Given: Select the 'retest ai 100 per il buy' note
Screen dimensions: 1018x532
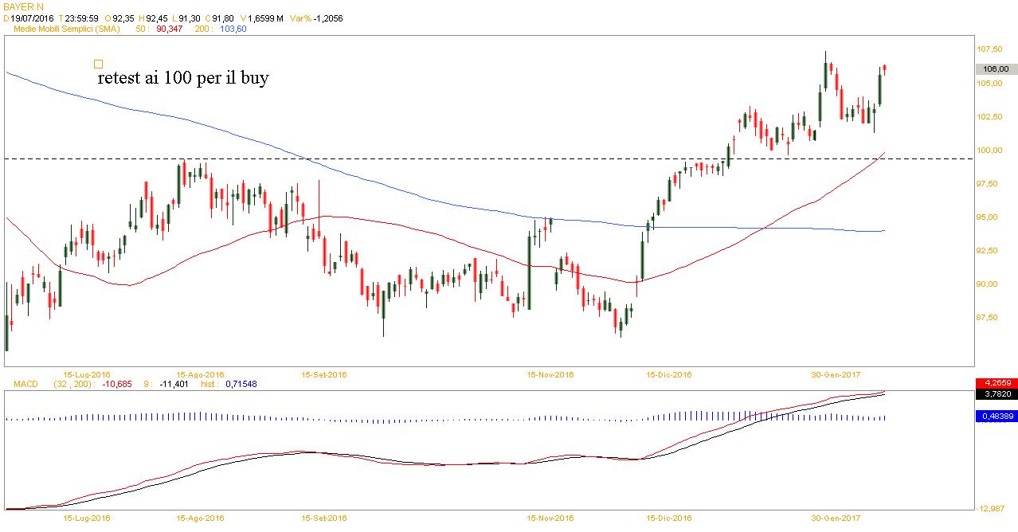Looking at the screenshot, I should (x=182, y=79).
